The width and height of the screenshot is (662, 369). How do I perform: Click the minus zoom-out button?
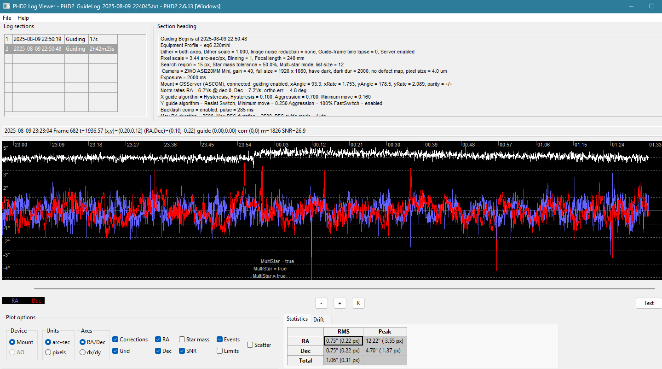pos(321,303)
